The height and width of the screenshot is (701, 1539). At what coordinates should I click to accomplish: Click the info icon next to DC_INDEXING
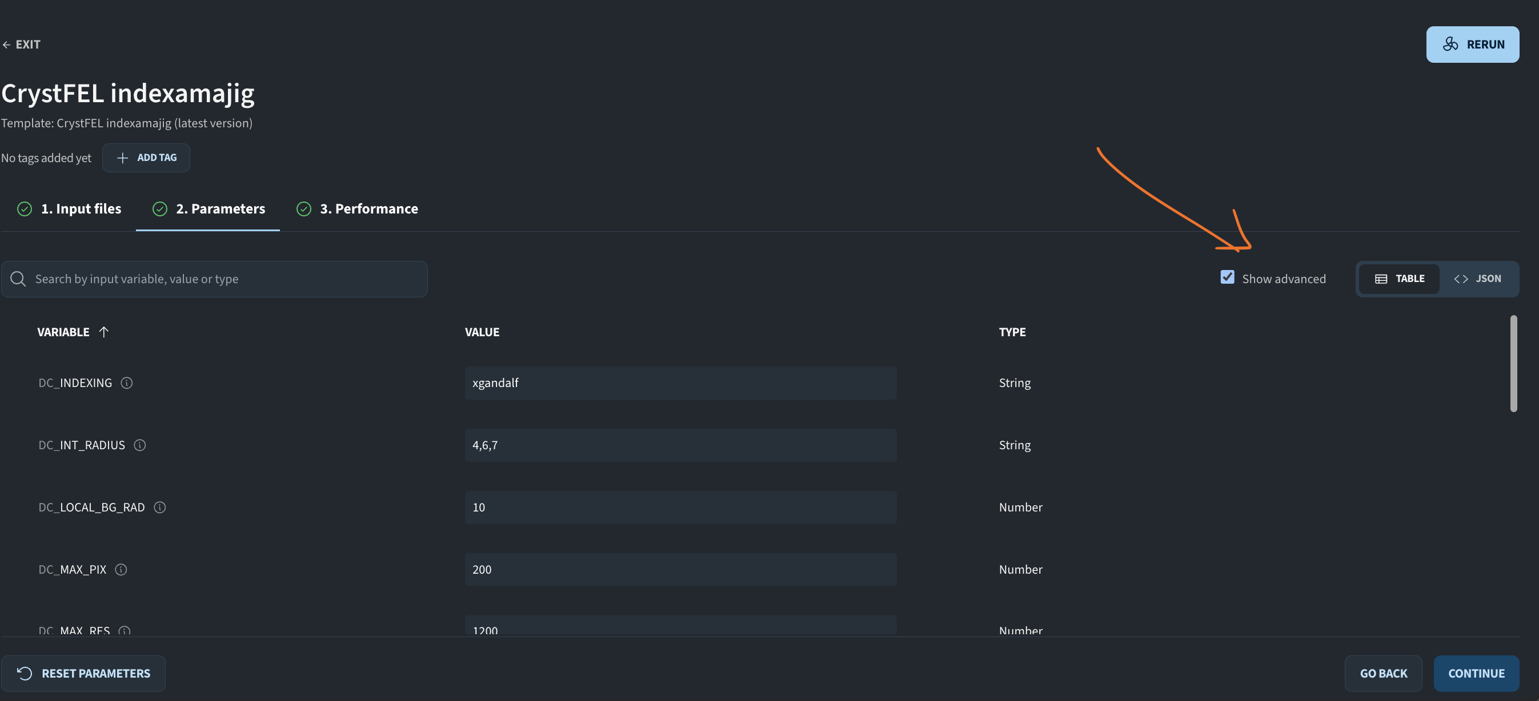tap(127, 382)
